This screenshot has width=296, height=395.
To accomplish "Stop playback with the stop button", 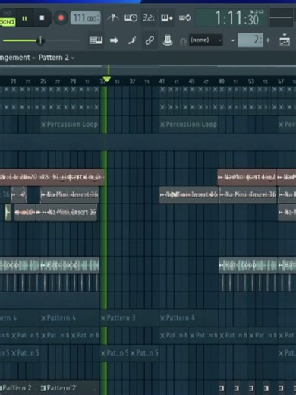I will tap(42, 18).
